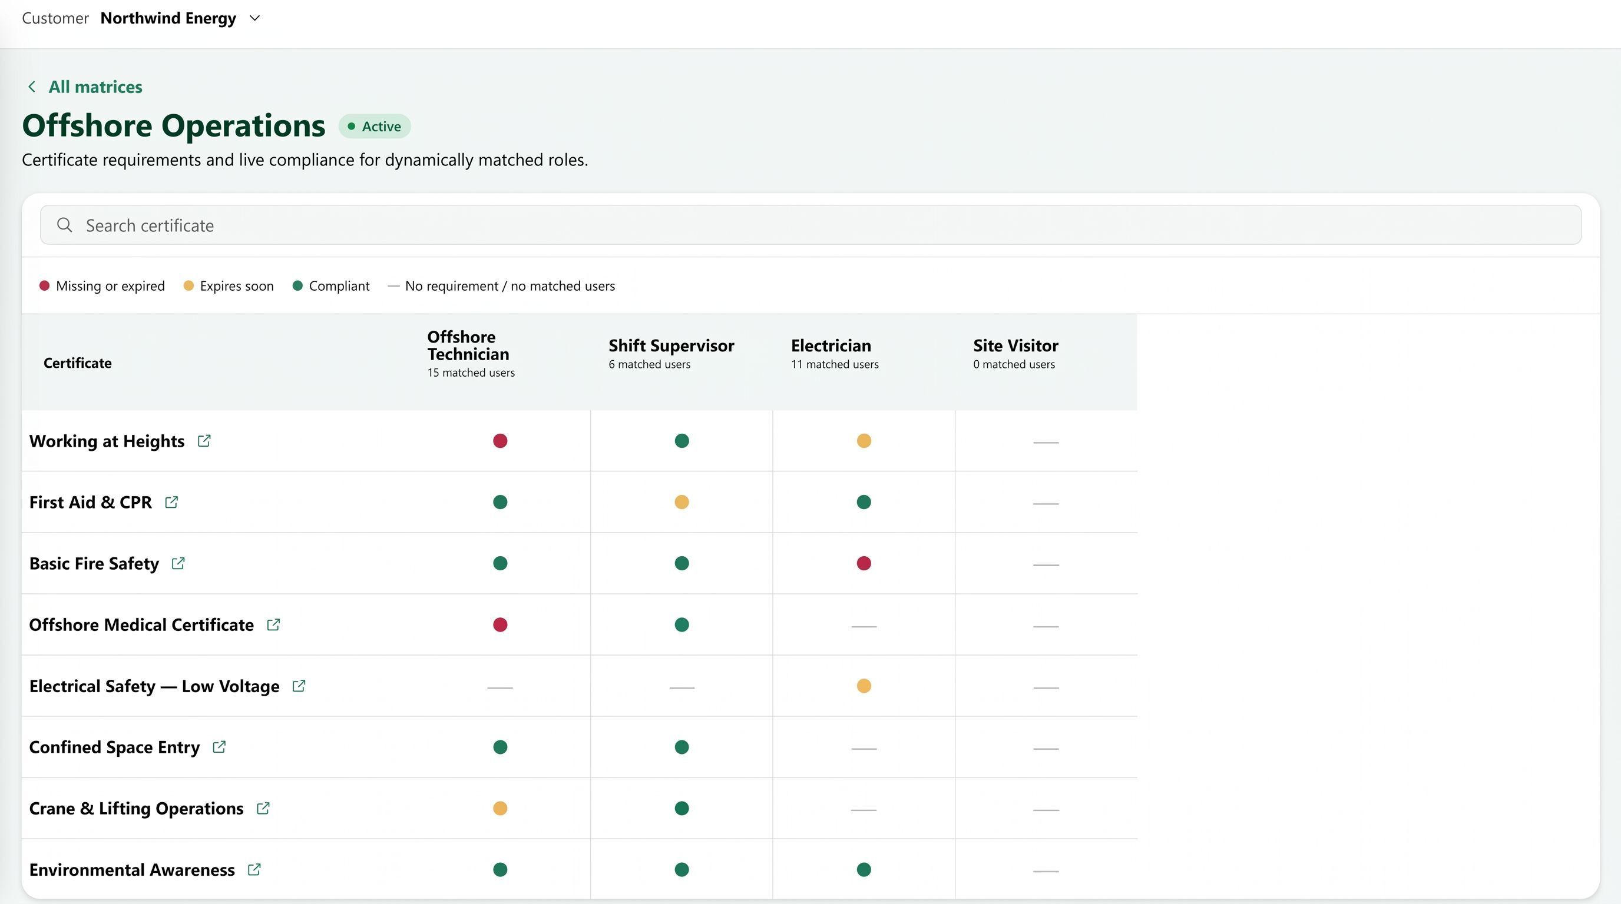Screen dimensions: 1621x904
Task: Open Environmental Awareness external link icon
Action: coord(254,869)
